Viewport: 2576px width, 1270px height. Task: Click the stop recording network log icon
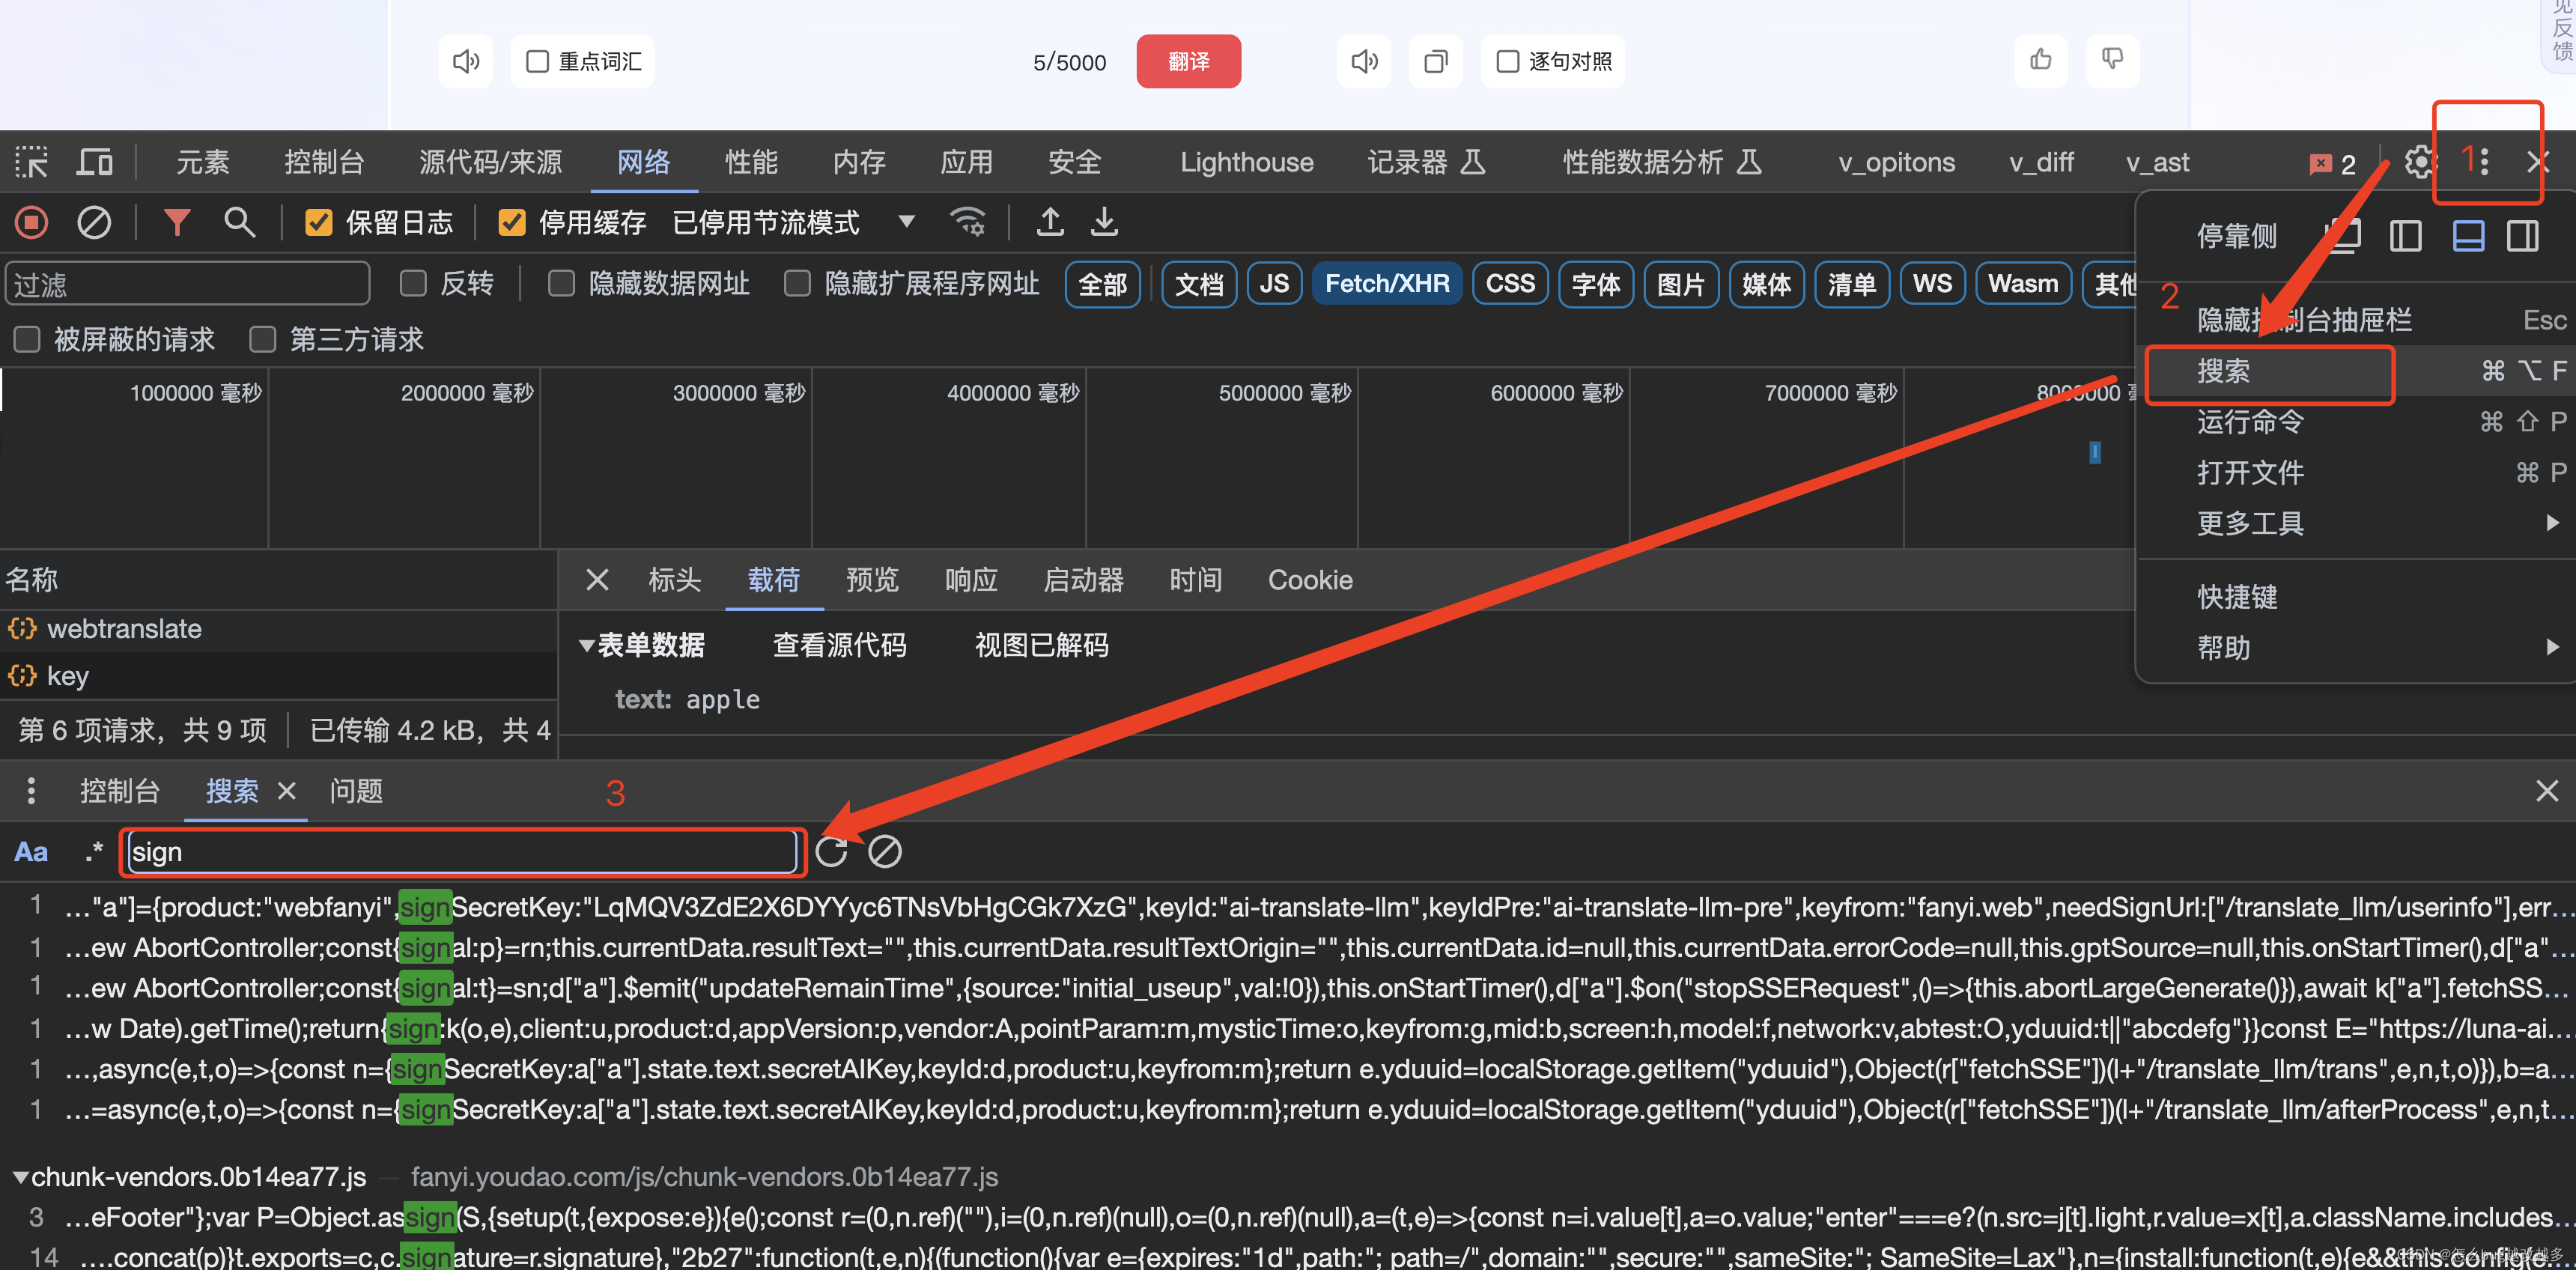coord(32,222)
